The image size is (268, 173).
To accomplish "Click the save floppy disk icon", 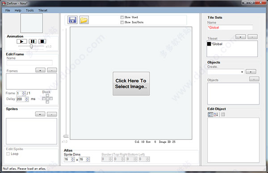I will click(72, 20).
